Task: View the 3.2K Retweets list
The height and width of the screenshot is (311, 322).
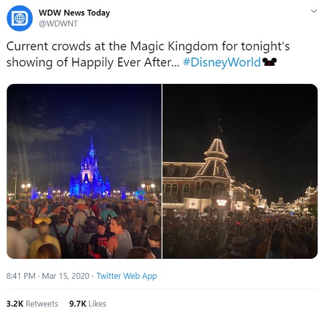Action: [x=32, y=304]
